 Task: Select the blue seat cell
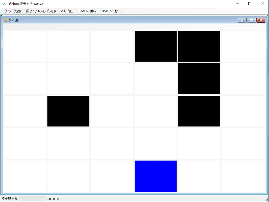click(156, 176)
